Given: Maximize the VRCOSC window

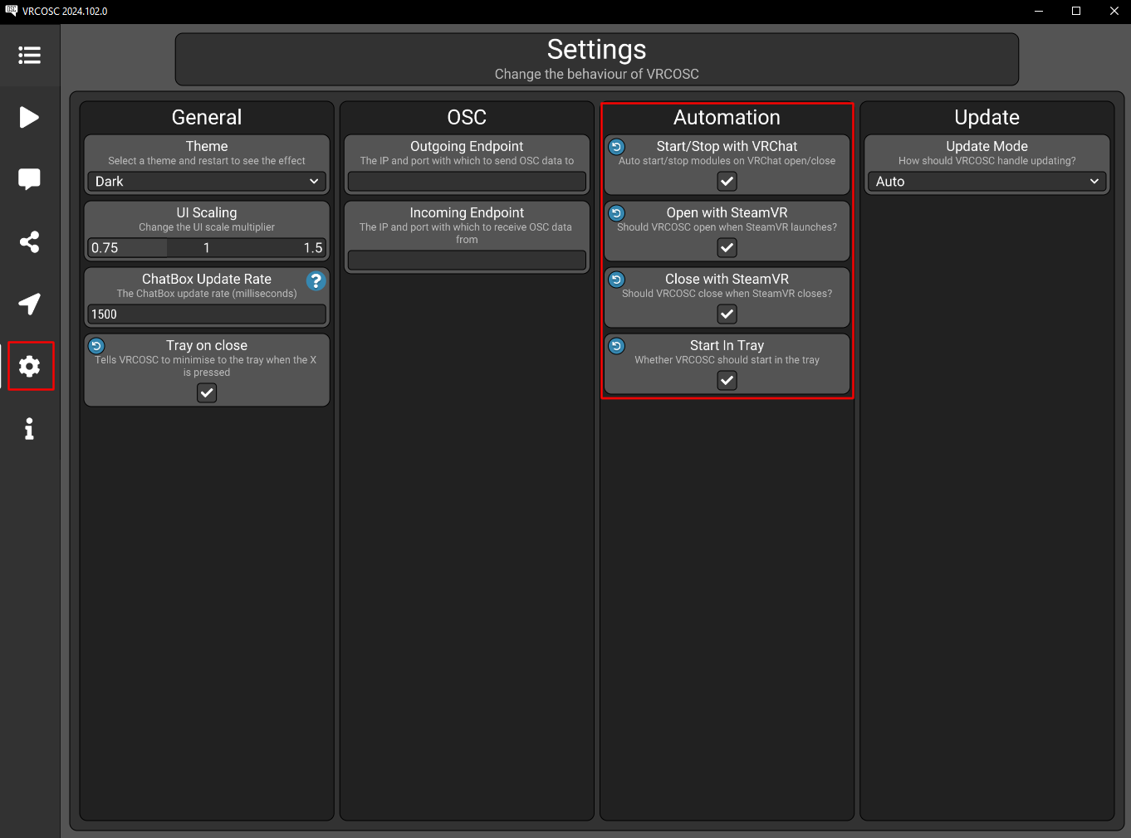Looking at the screenshot, I should pyautogui.click(x=1076, y=11).
